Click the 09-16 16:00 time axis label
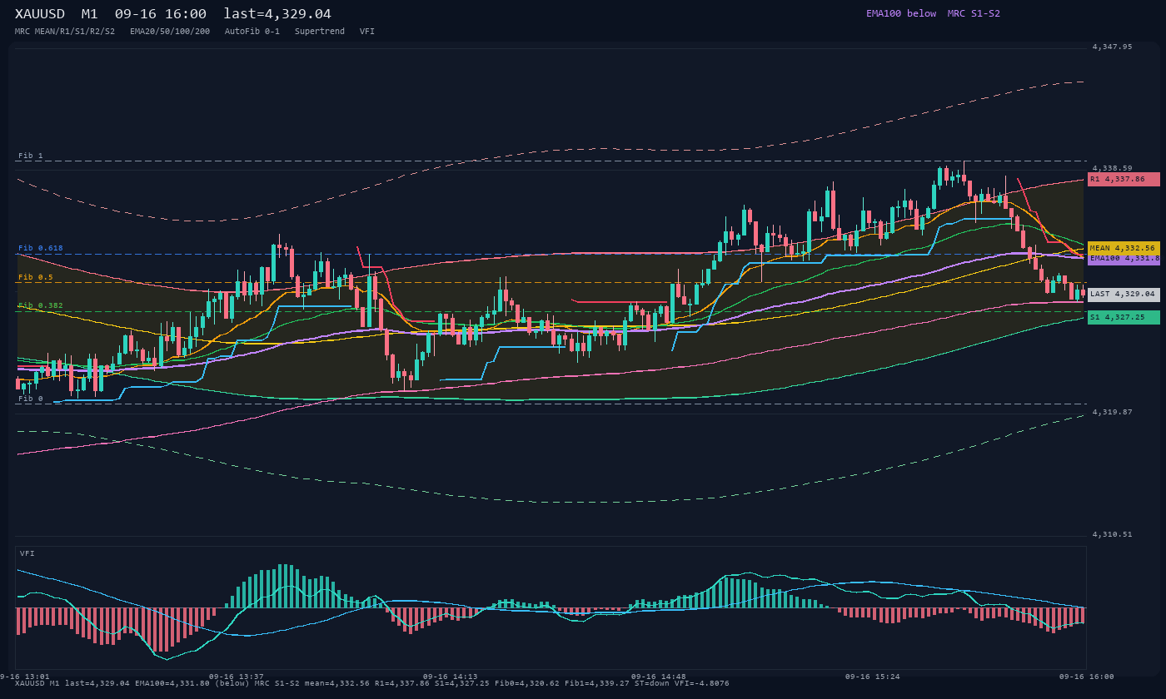 click(1087, 677)
